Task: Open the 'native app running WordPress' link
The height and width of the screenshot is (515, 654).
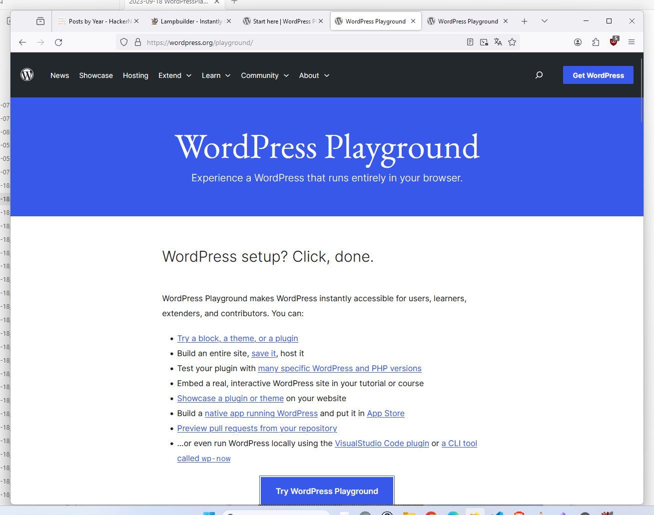Action: (x=261, y=413)
